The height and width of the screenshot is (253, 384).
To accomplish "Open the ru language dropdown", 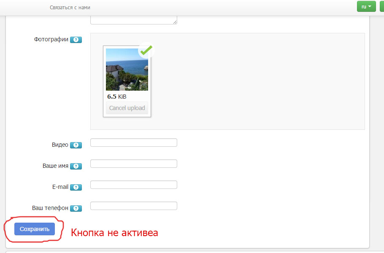I will point(366,7).
